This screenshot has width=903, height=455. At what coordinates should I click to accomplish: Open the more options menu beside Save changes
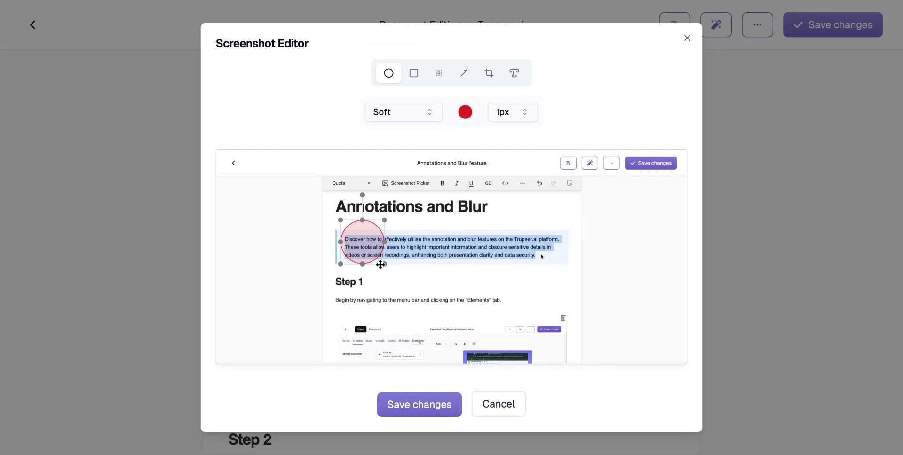coord(757,24)
